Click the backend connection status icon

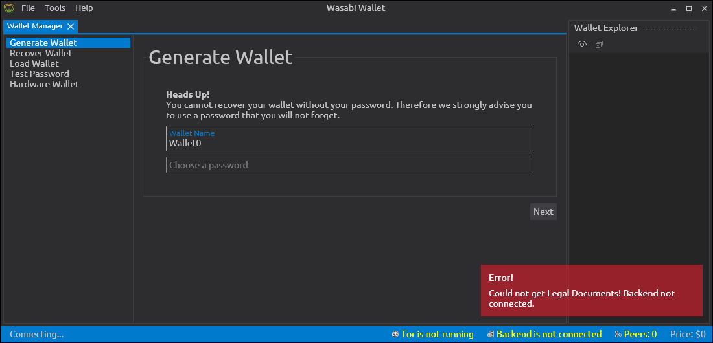[x=491, y=335]
